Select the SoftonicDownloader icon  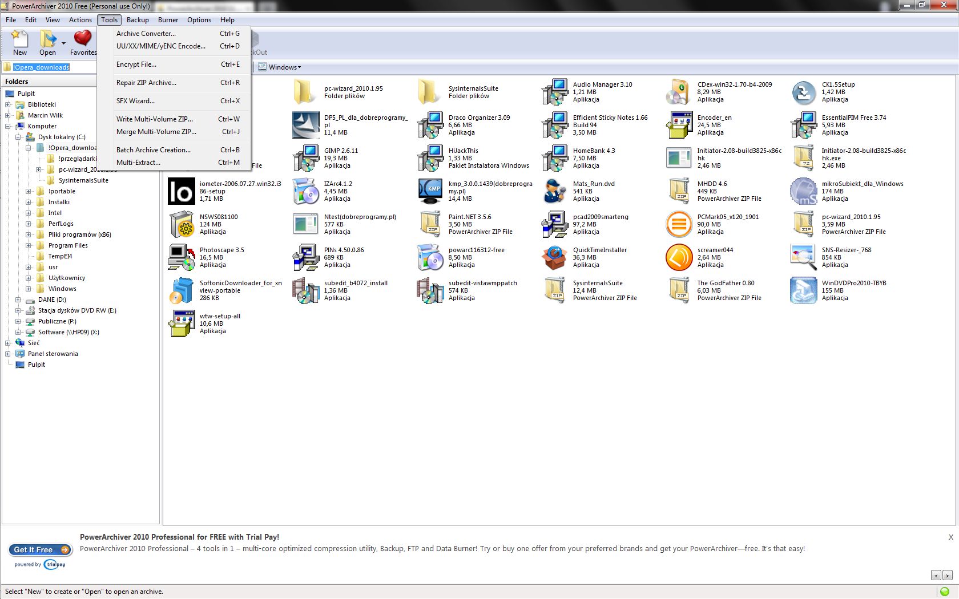point(182,290)
